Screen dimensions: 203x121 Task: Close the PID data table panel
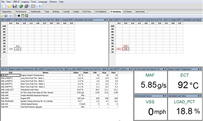(x=132, y=69)
